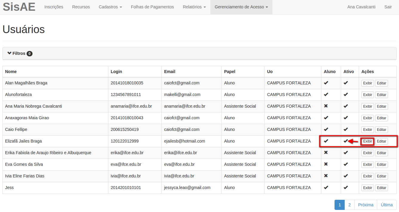Click the Ativo checkmark for Ivia Eline Farias Dias
The image size is (399, 212).
(x=346, y=176)
